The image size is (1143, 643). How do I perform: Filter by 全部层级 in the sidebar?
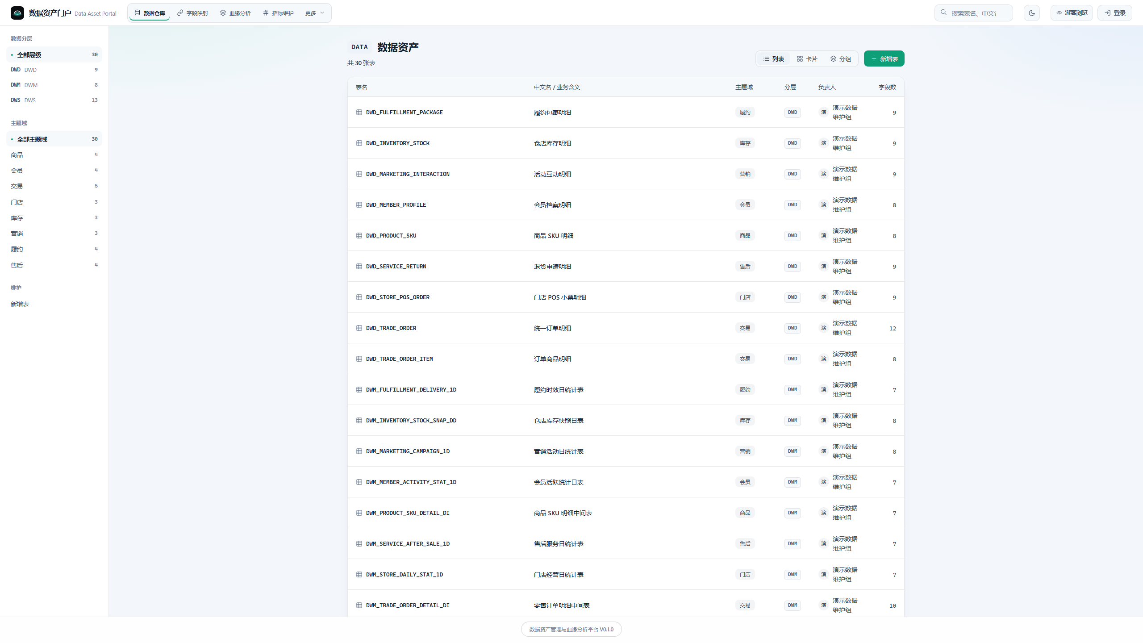[54, 55]
